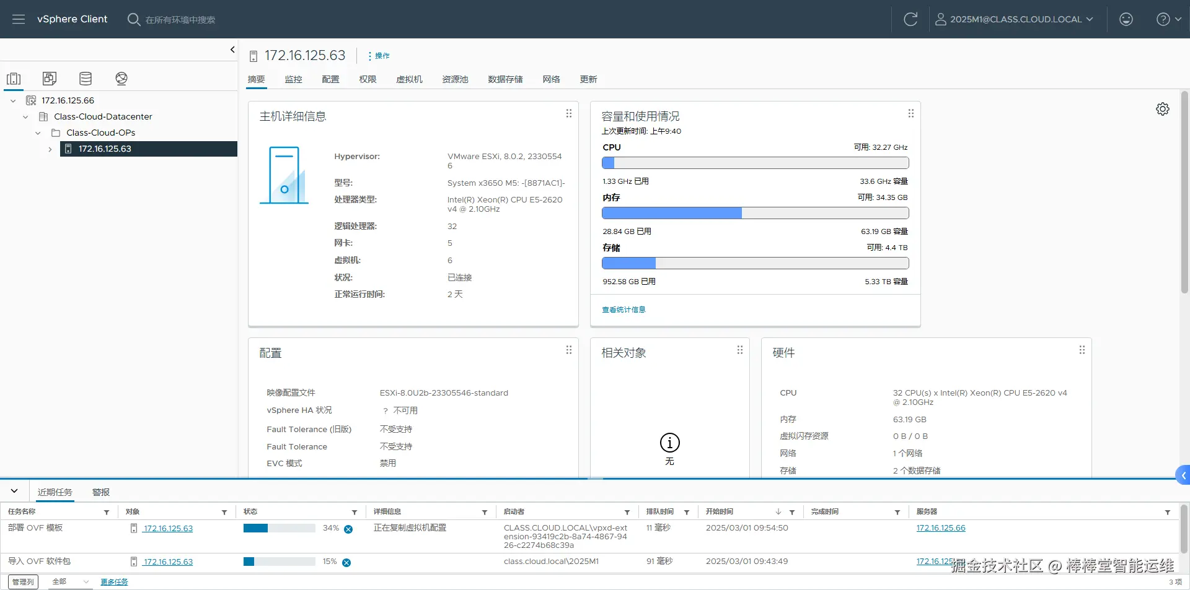Open 172.16.125.63 link in 导入 OVF 软件包 row
Viewport: 1190px width, 590px height.
[x=168, y=562]
